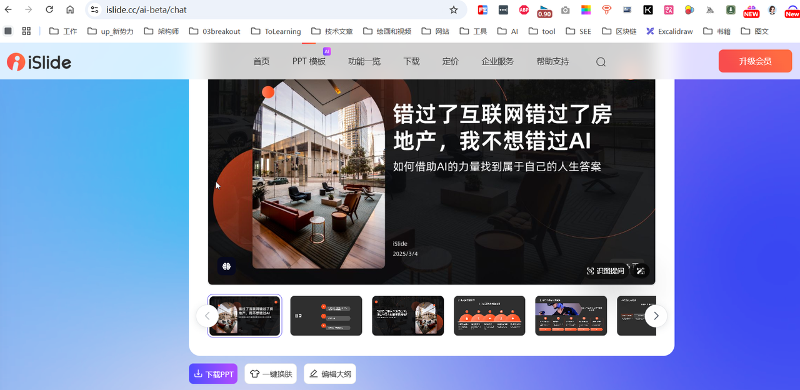The height and width of the screenshot is (390, 800).
Task: Open the colorful grid extension icon
Action: [586, 10]
